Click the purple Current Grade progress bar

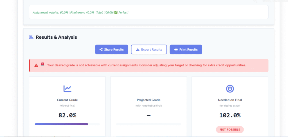click(x=61, y=124)
